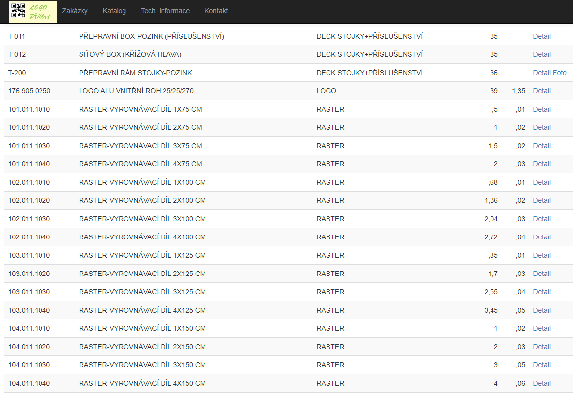Open Detail for 101.011.1040
Image resolution: width=573 pixels, height=393 pixels.
point(541,164)
